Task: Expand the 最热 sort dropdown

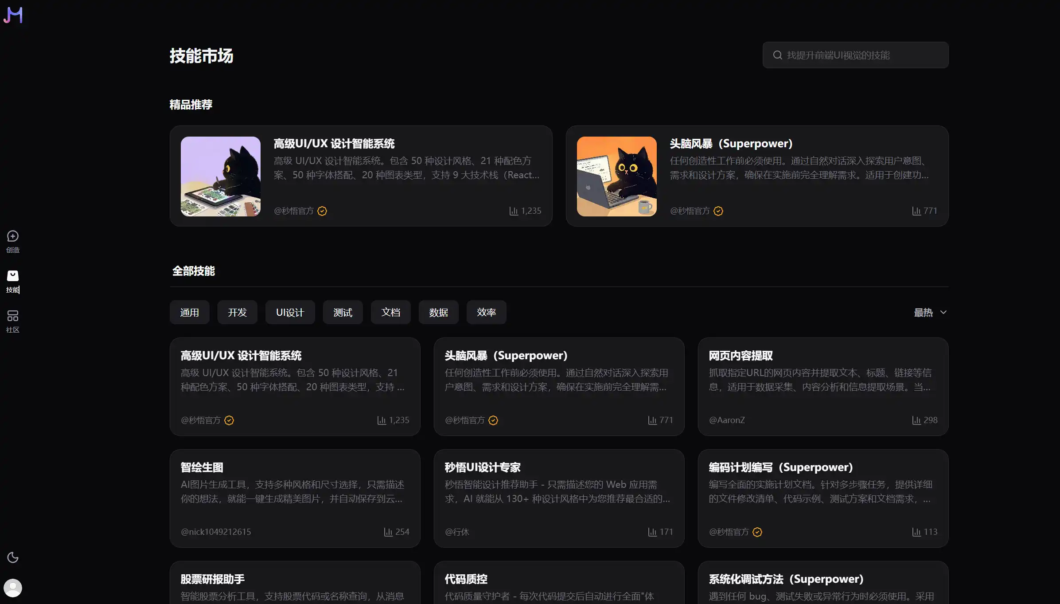Action: click(x=924, y=313)
